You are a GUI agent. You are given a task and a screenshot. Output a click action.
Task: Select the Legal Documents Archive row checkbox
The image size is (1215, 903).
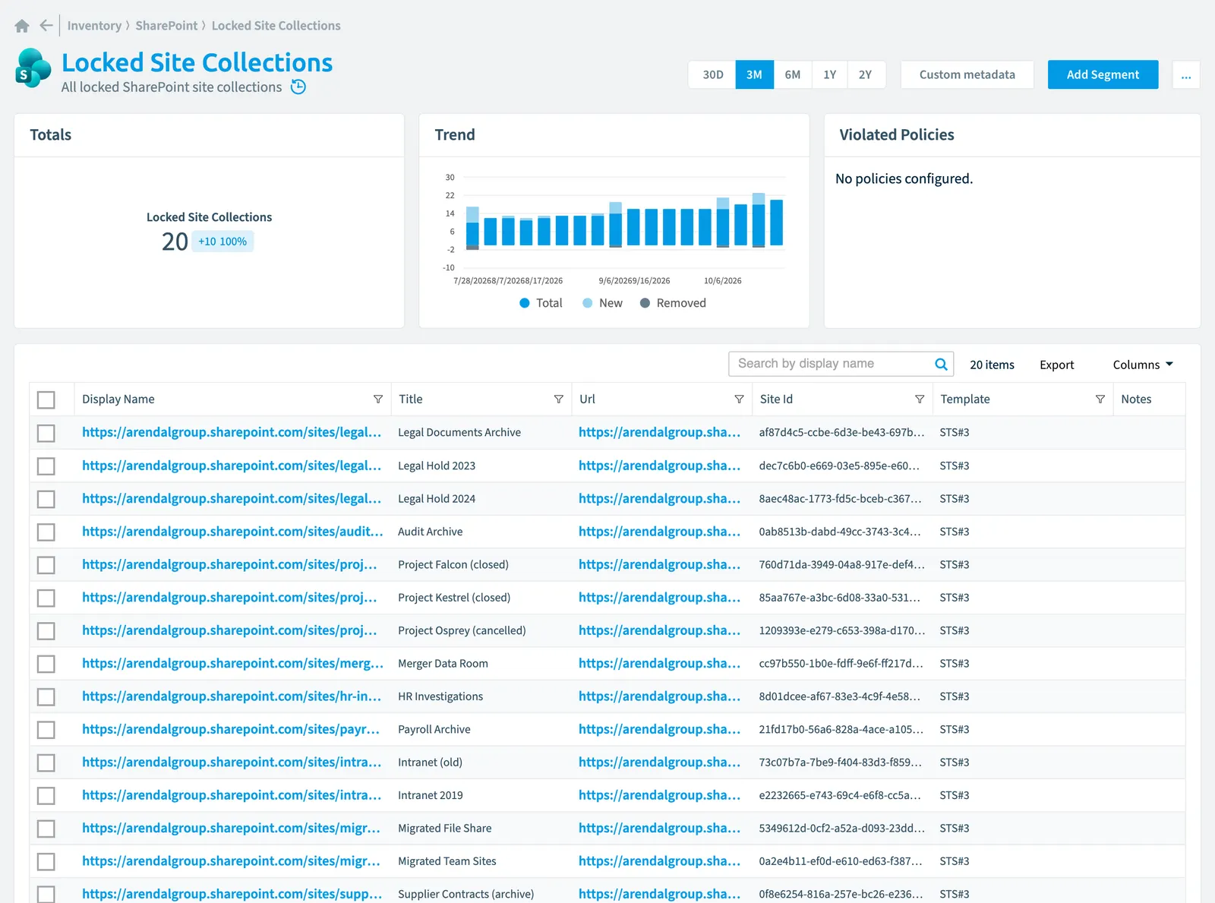[x=46, y=433]
